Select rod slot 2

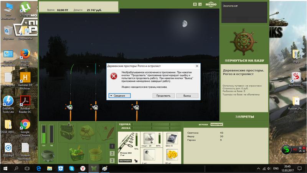point(112,153)
